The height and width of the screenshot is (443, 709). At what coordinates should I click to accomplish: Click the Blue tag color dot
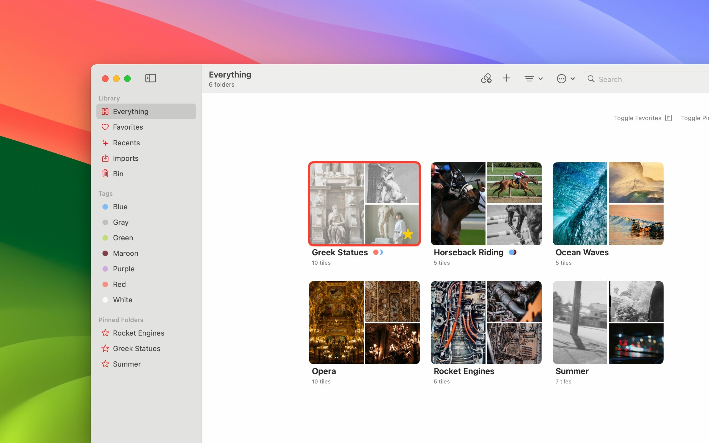click(x=105, y=207)
